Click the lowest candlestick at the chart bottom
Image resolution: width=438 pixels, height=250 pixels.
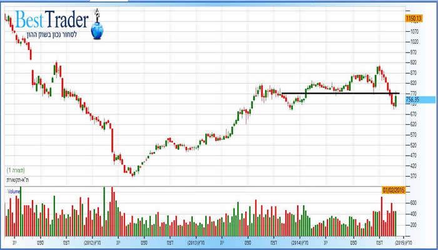pyautogui.click(x=133, y=172)
